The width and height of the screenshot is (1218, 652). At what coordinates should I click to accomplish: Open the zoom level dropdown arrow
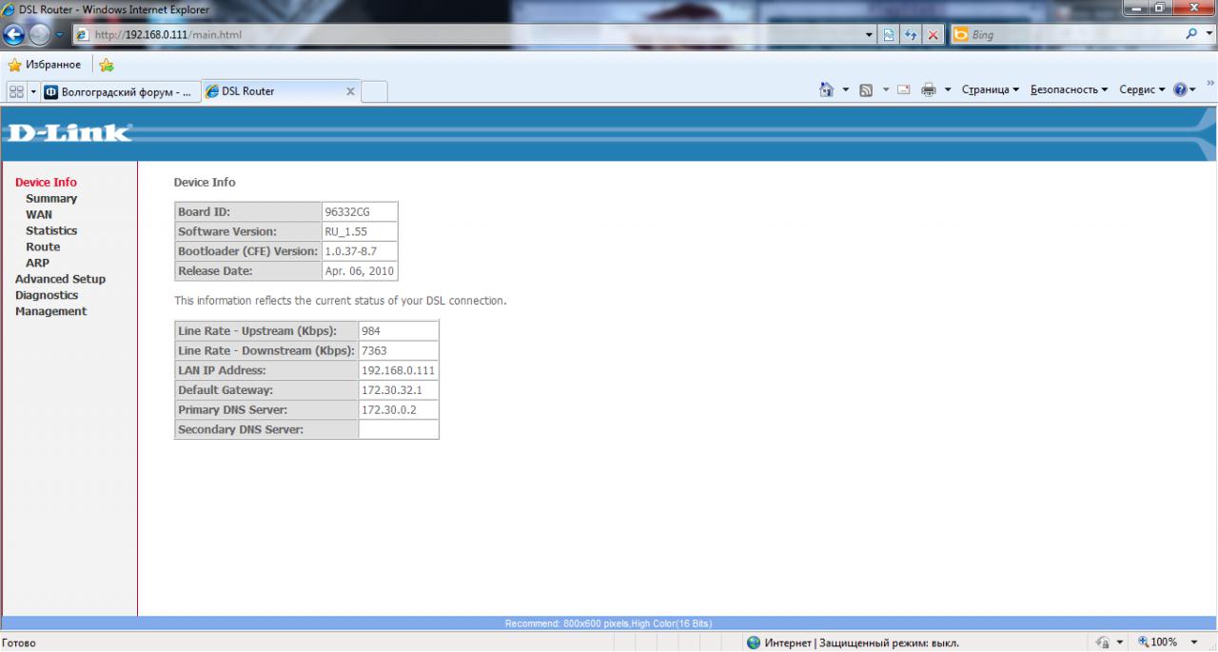click(x=1193, y=642)
